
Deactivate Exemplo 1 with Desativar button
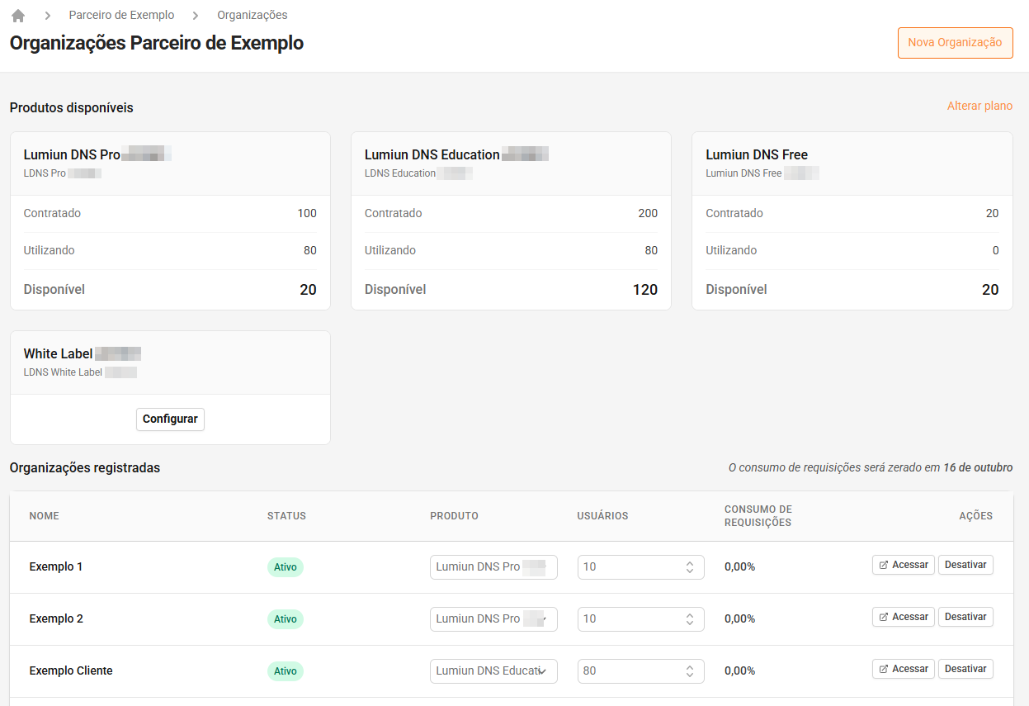point(965,565)
